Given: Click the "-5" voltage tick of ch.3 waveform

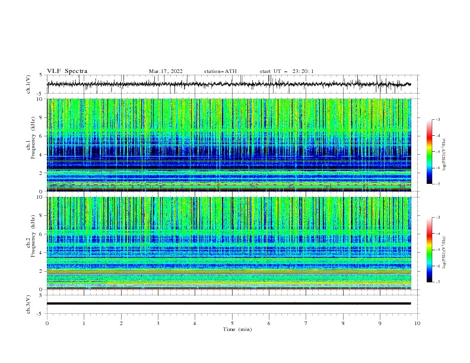Looking at the screenshot, I should 40,314.
